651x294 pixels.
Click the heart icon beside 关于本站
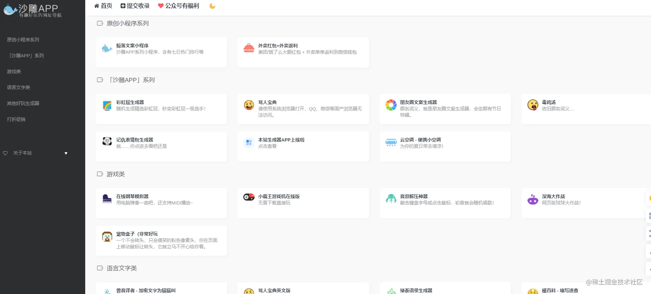5,153
